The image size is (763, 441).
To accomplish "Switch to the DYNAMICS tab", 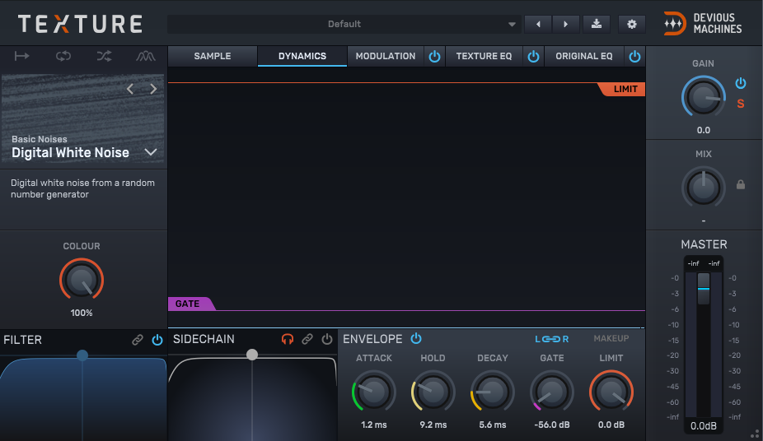I will click(302, 56).
